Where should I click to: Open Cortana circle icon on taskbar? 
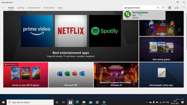coord(57,102)
